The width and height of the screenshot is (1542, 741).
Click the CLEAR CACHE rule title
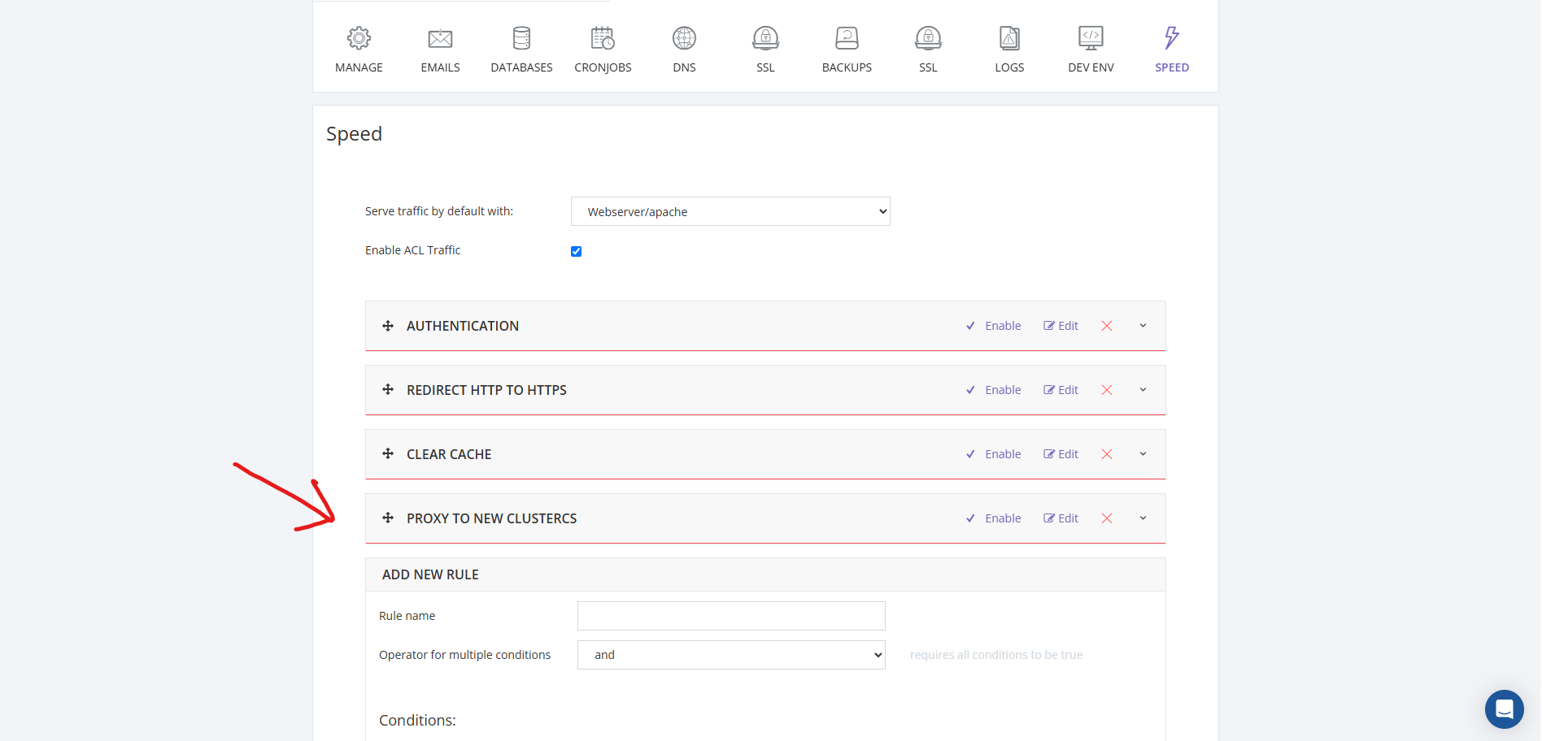(x=449, y=454)
